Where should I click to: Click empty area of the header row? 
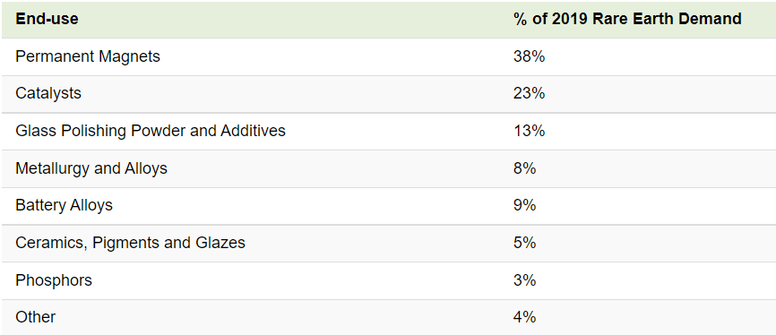297,20
